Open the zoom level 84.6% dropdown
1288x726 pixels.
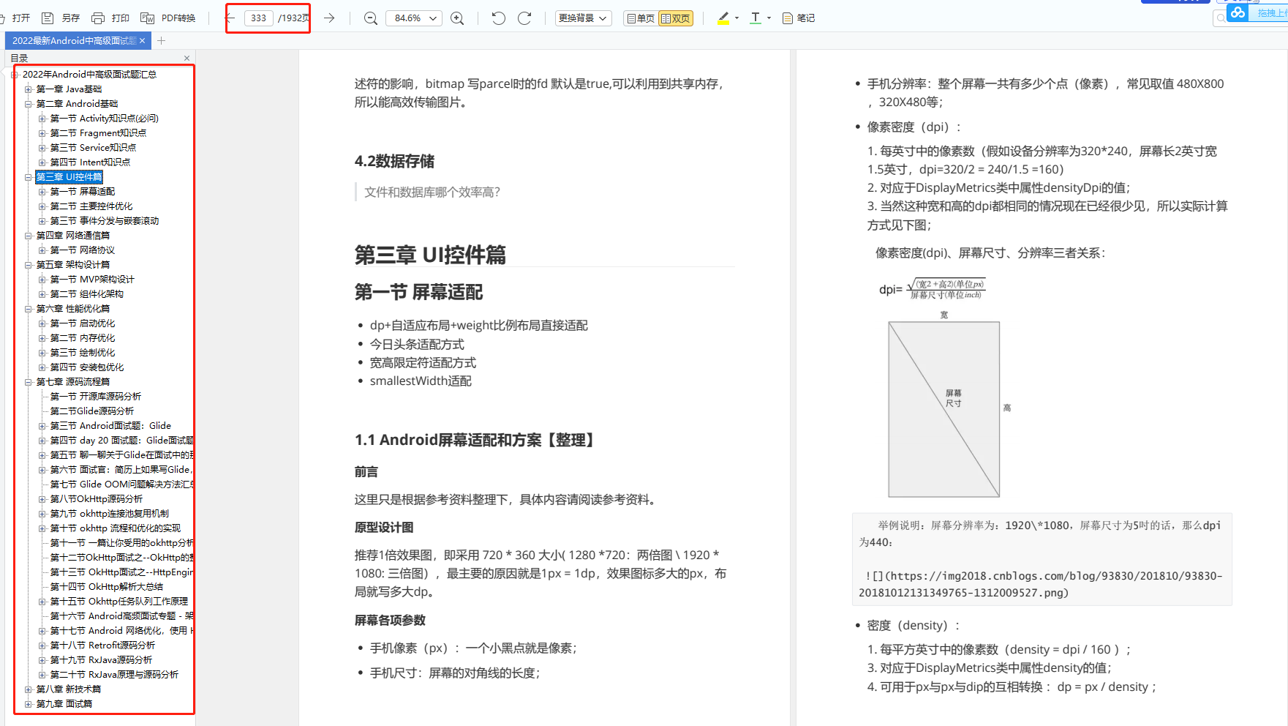coord(414,18)
